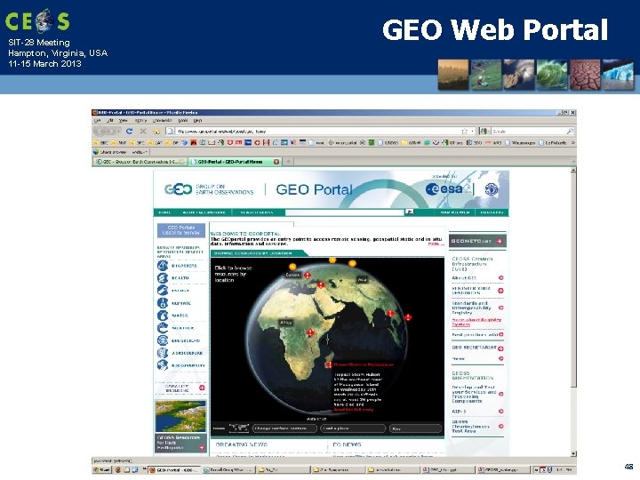Bookmark page with the star icon

click(464, 131)
